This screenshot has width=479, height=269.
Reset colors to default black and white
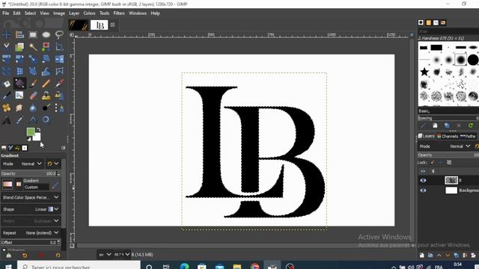(x=28, y=139)
